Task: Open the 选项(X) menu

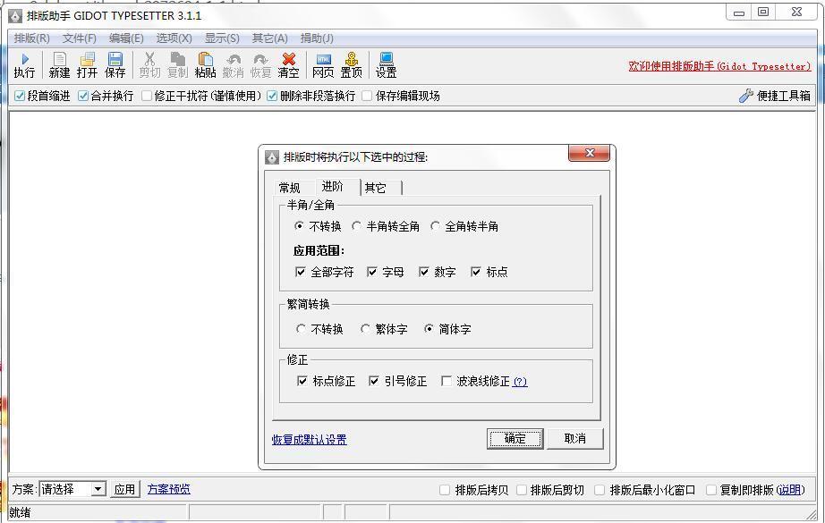Action: (174, 38)
